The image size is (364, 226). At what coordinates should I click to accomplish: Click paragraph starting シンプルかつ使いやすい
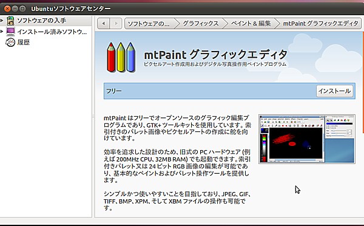coord(177,201)
